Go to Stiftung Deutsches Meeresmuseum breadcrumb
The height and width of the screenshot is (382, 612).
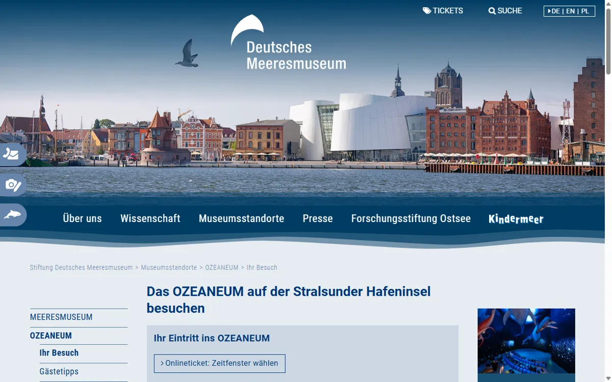[x=81, y=267]
